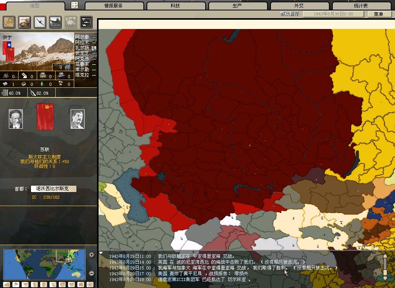Select adjacent province 伏龙芝
Screen dimensions: 395x288
click(82, 53)
